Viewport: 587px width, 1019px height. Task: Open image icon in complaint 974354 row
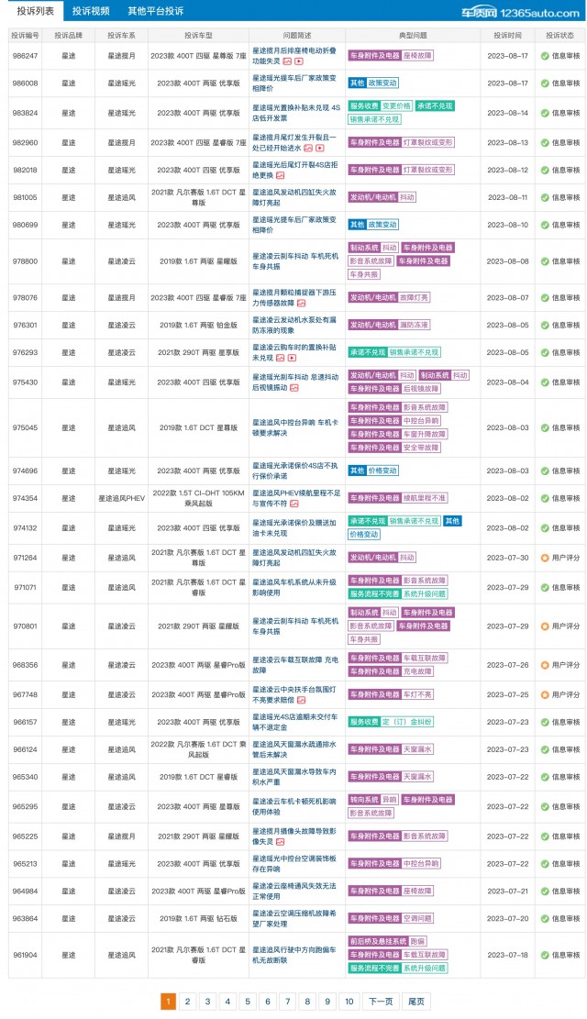[293, 504]
